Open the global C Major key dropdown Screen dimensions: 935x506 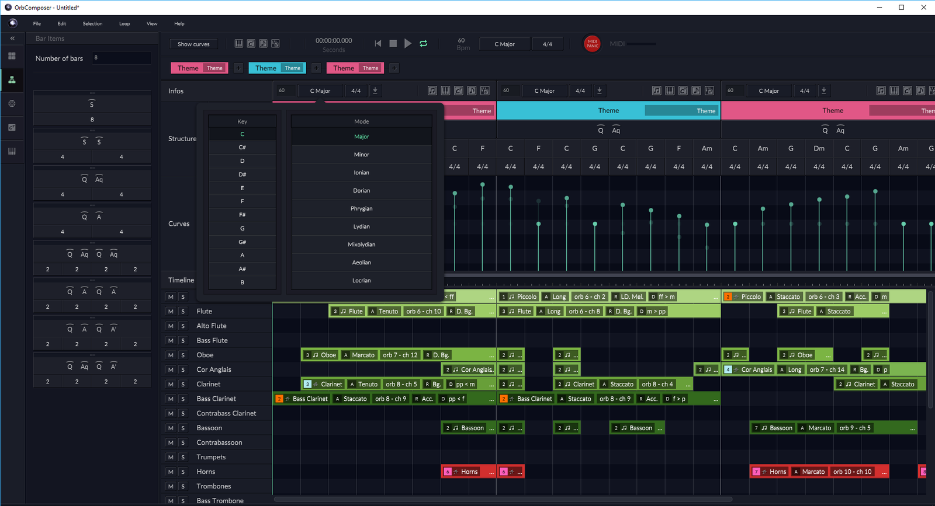[x=504, y=44]
